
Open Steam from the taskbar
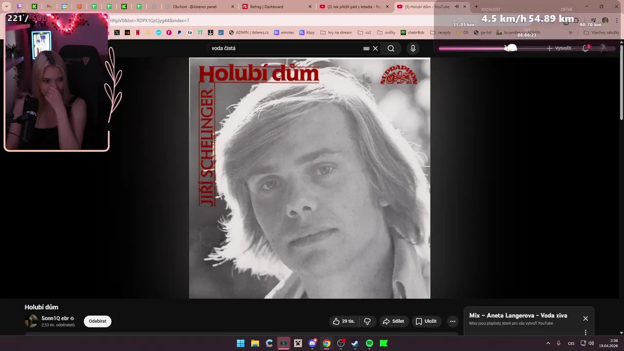coord(355,343)
